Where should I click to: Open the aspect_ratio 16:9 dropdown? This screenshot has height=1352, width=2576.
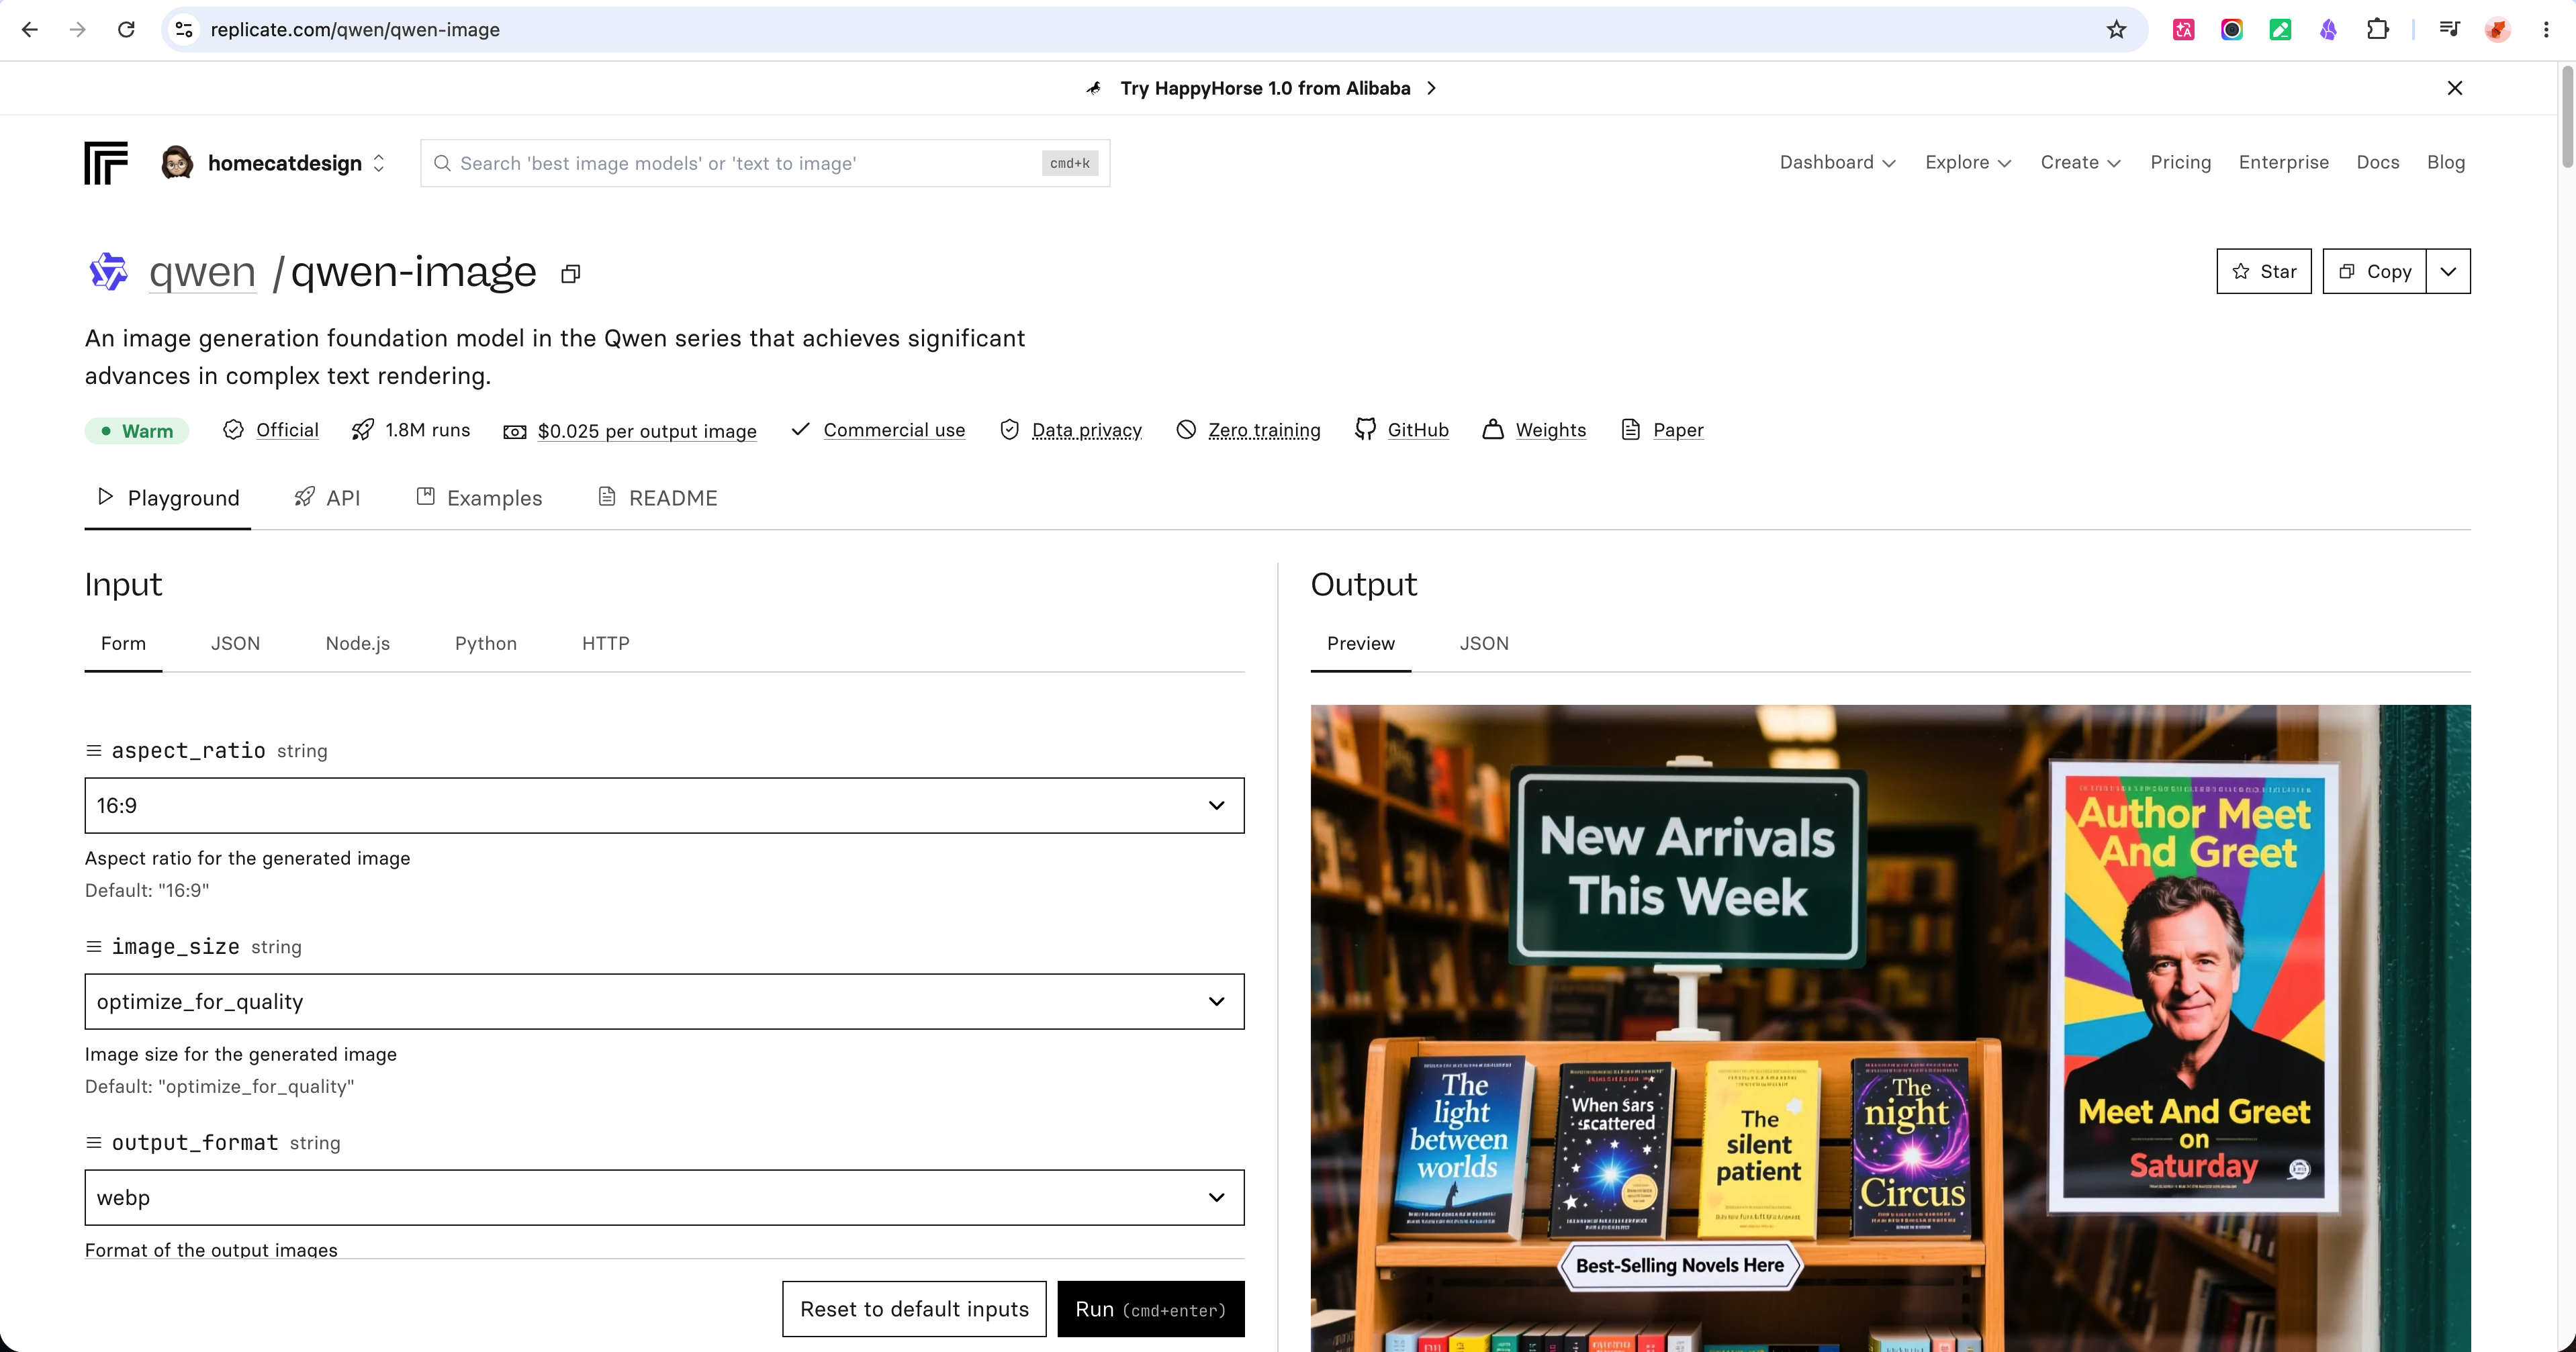tap(664, 805)
